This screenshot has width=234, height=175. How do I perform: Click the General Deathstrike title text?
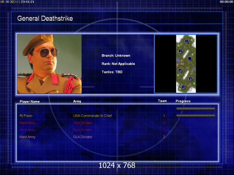45,18
